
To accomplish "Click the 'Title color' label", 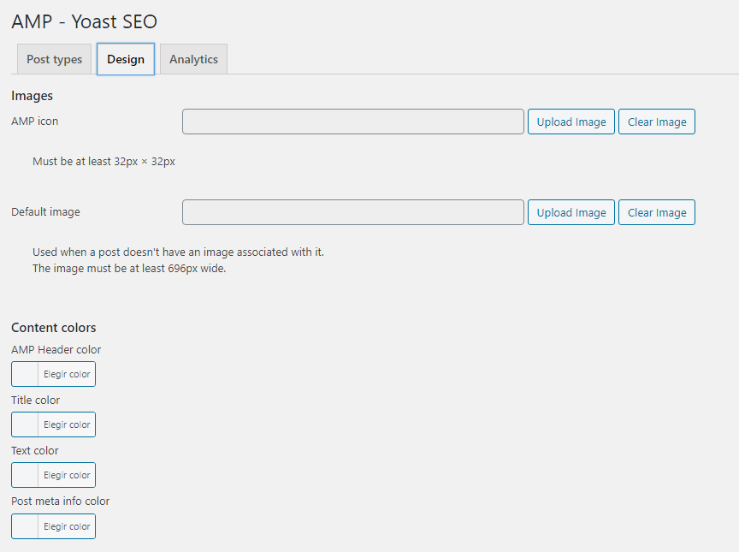I will click(35, 401).
